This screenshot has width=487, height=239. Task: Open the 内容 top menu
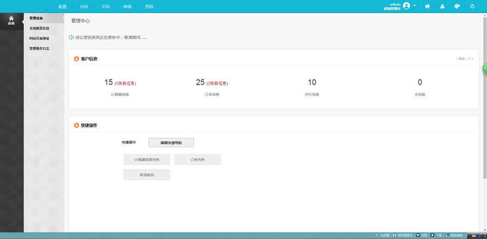pyautogui.click(x=84, y=6)
